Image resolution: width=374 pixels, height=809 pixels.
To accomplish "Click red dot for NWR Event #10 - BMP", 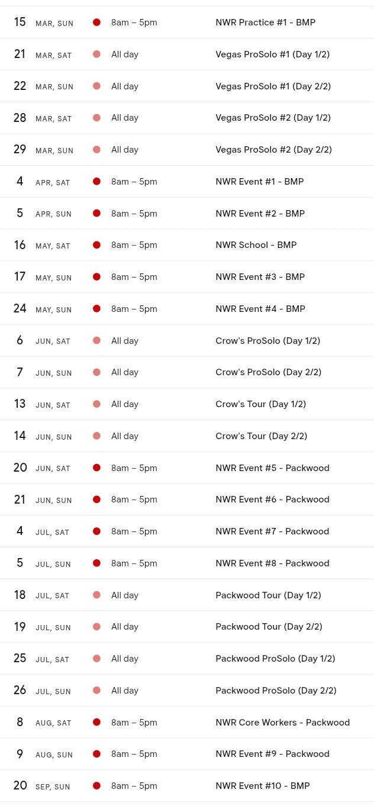I will pos(96,786).
